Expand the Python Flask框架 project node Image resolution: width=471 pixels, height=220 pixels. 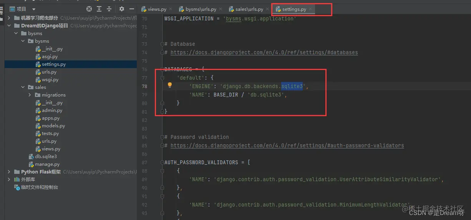click(9, 172)
